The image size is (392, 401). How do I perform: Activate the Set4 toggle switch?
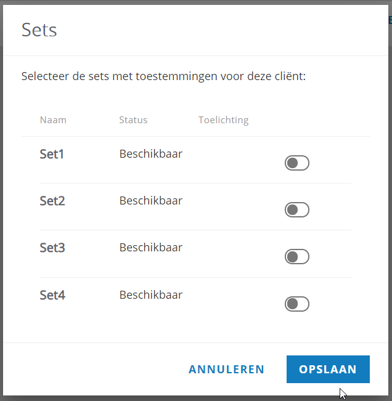(x=297, y=304)
